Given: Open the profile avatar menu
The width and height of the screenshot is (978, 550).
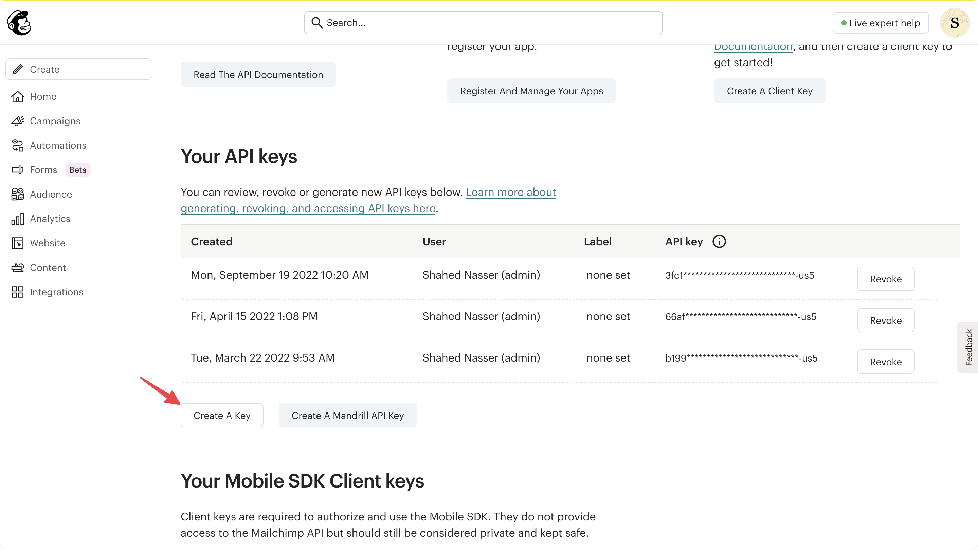Looking at the screenshot, I should [955, 22].
